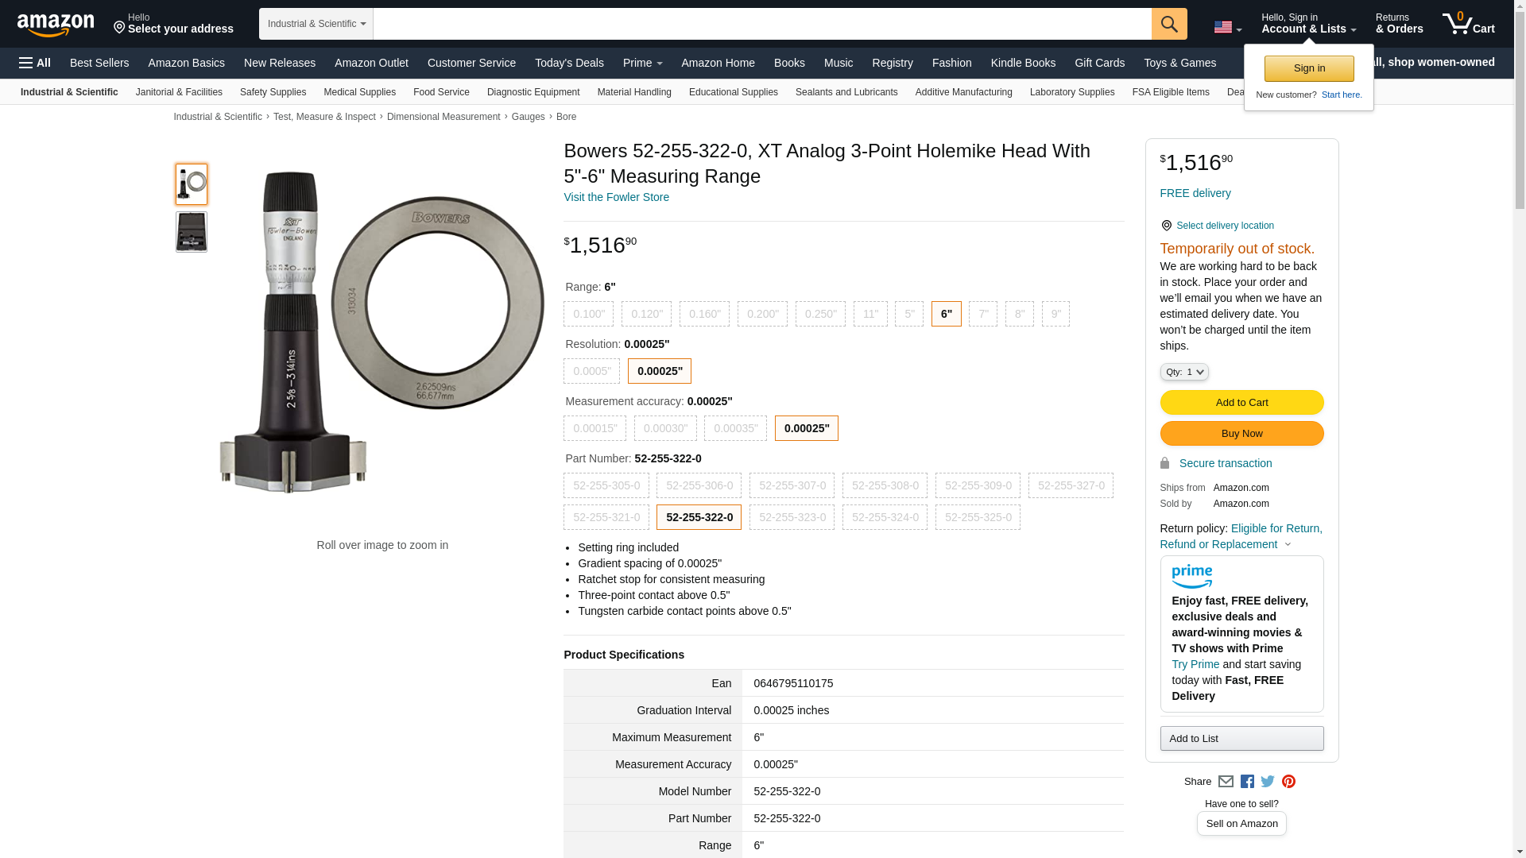This screenshot has width=1526, height=858.
Task: Share product on Facebook icon
Action: (x=1247, y=782)
